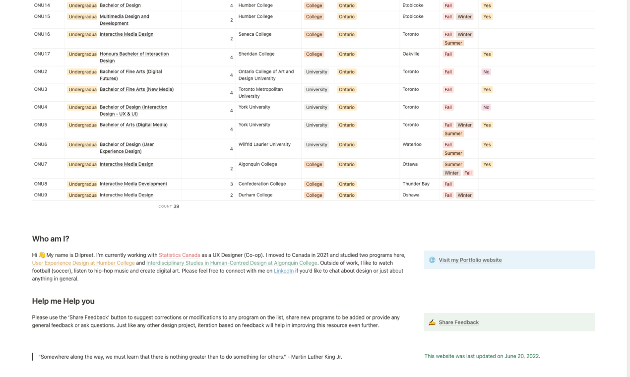Open User Experience Design at Humber College link

(83, 263)
